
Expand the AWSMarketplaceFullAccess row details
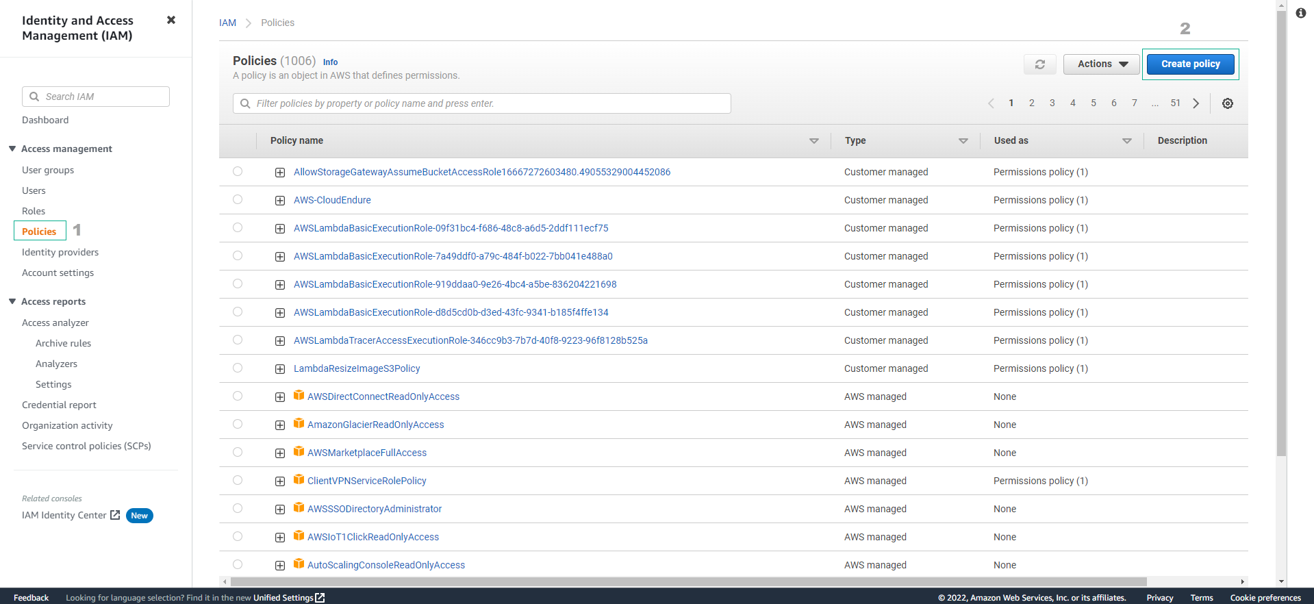click(280, 453)
